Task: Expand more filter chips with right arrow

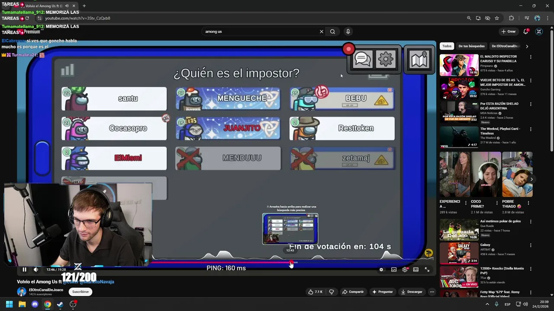Action: pyautogui.click(x=527, y=46)
